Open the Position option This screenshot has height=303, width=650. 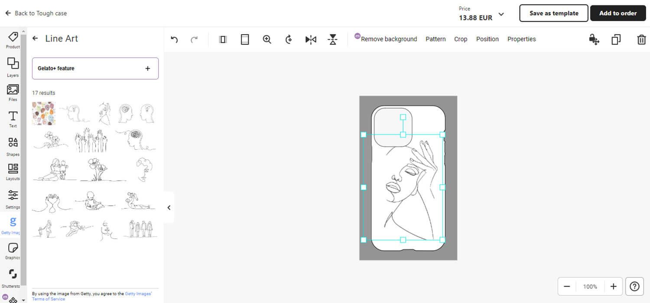click(x=487, y=39)
